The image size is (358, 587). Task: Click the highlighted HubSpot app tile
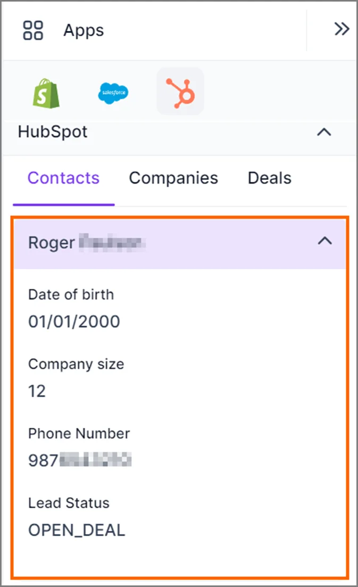tap(180, 92)
